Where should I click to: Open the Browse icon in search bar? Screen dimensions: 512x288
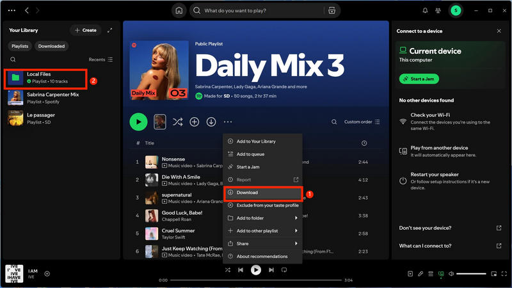coord(332,10)
